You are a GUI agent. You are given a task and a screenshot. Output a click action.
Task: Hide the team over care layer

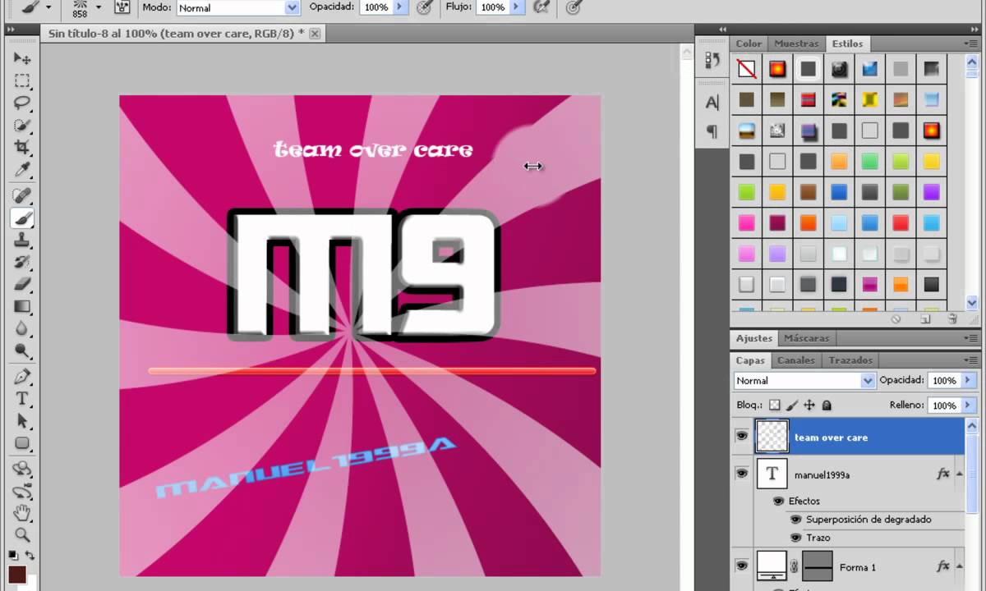pyautogui.click(x=741, y=437)
